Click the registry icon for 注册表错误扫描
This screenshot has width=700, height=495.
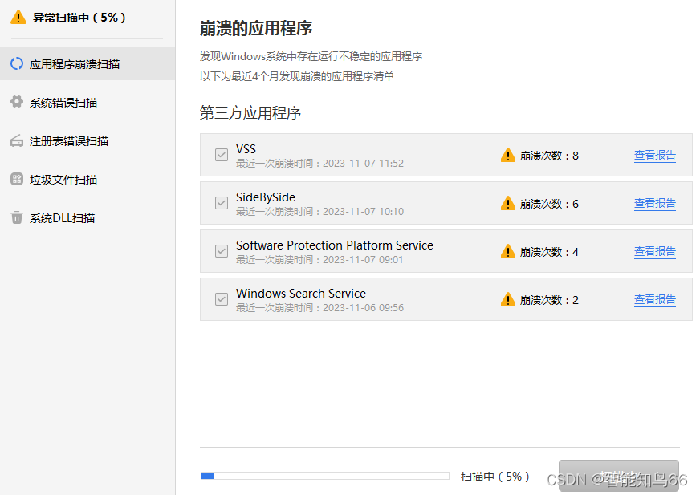coord(17,141)
